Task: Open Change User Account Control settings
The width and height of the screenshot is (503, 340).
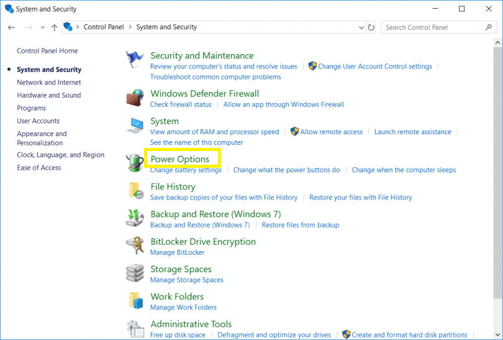Action: click(375, 67)
